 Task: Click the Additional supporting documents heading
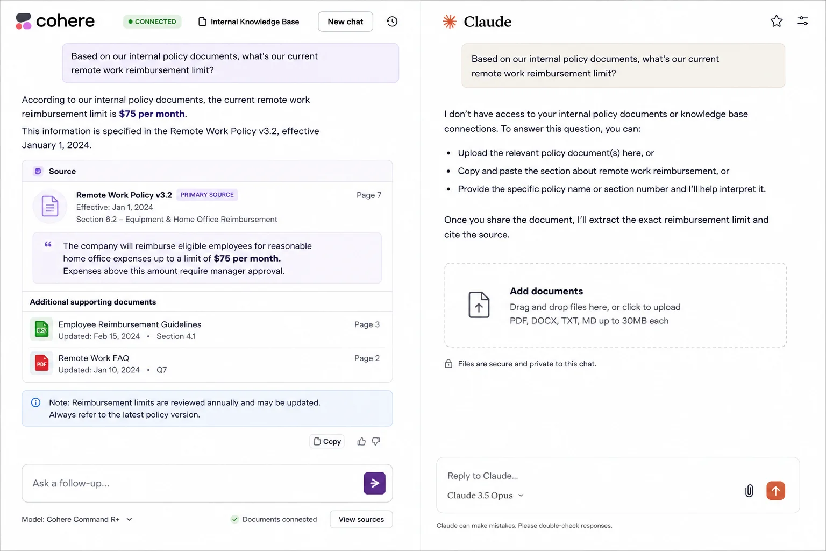[93, 302]
